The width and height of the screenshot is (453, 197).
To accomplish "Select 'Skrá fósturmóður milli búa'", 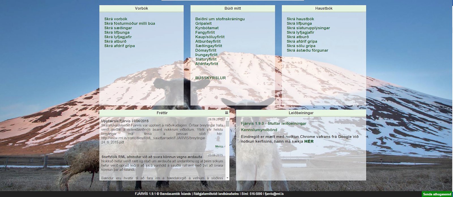I will coord(129,23).
